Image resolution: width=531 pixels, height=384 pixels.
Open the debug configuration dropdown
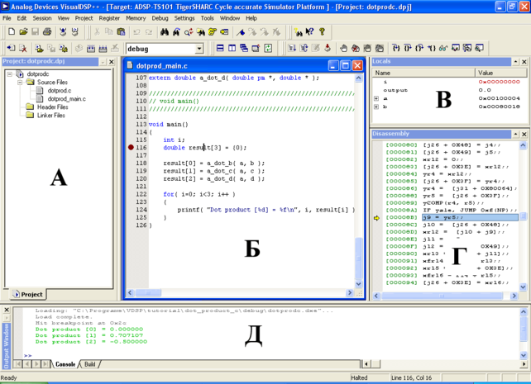click(x=199, y=50)
